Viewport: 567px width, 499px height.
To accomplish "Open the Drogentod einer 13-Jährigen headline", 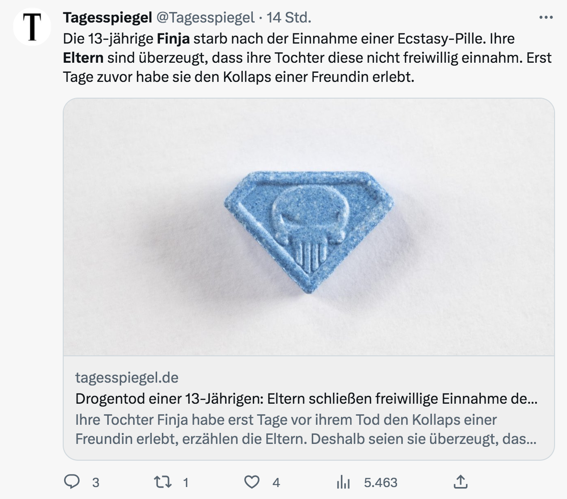I will click(306, 398).
